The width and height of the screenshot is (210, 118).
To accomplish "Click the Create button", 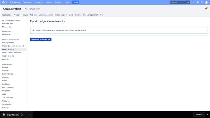I will click(75, 2).
